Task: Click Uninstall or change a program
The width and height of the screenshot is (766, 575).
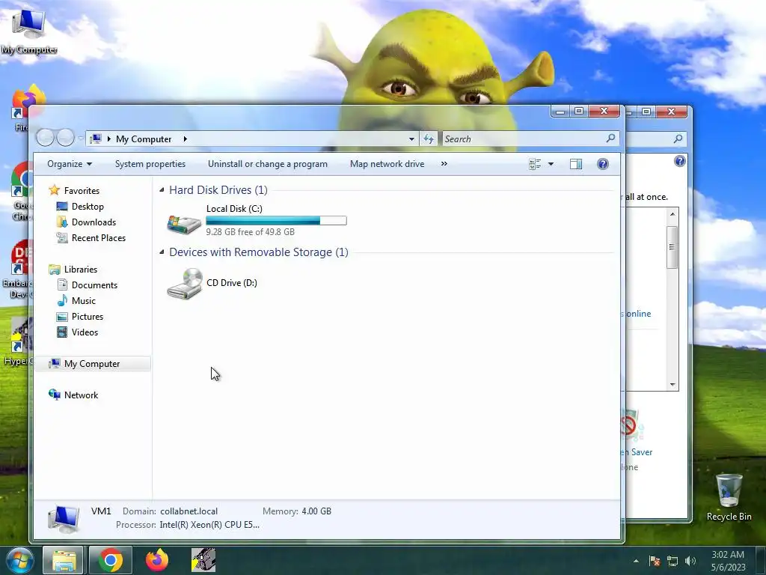Action: [268, 164]
